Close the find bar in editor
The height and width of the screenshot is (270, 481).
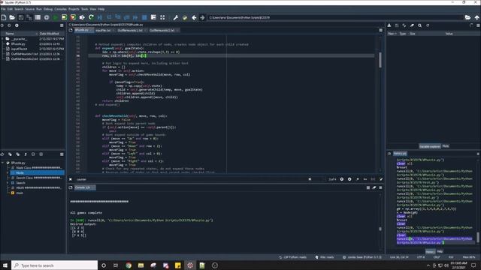pyautogui.click(x=71, y=179)
